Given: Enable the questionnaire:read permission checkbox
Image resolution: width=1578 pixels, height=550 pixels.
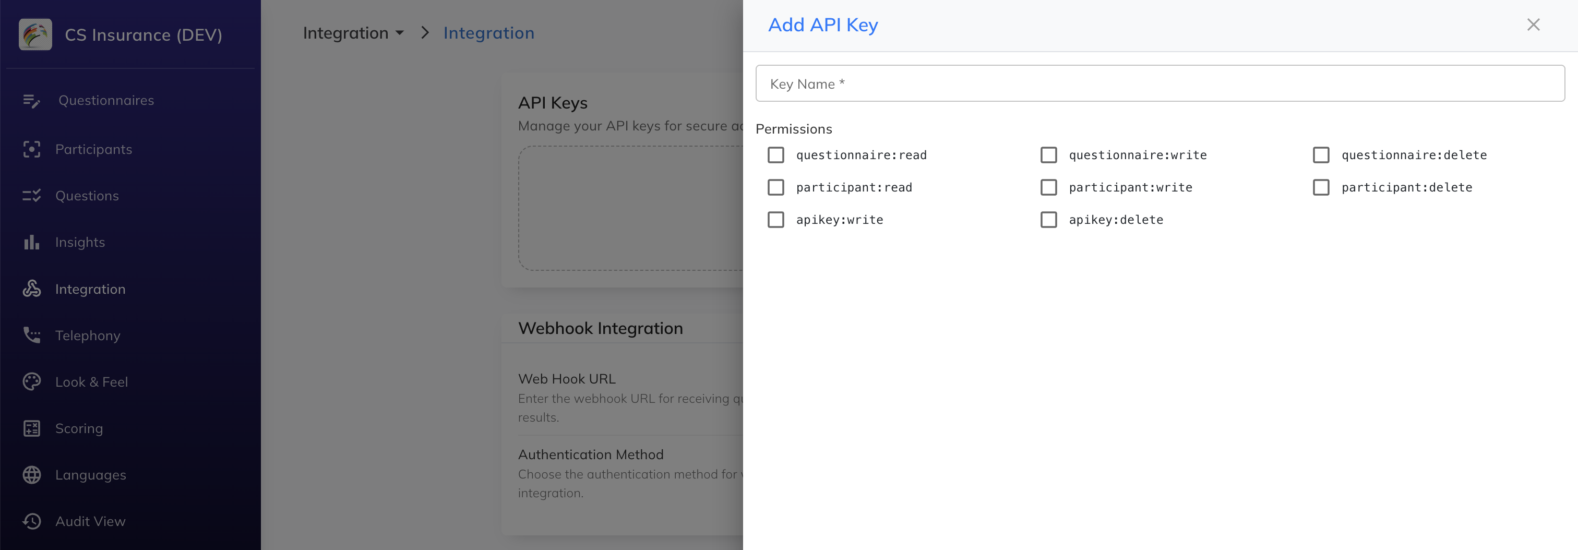Looking at the screenshot, I should (x=775, y=155).
